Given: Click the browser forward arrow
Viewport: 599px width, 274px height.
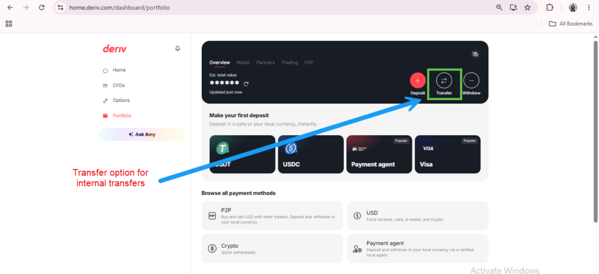Looking at the screenshot, I should (26, 8).
